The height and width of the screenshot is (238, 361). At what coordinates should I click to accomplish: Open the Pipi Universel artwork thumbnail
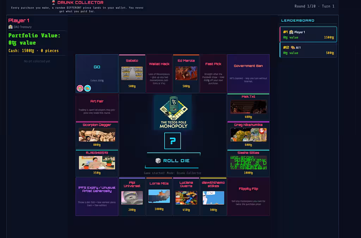pos(132,198)
